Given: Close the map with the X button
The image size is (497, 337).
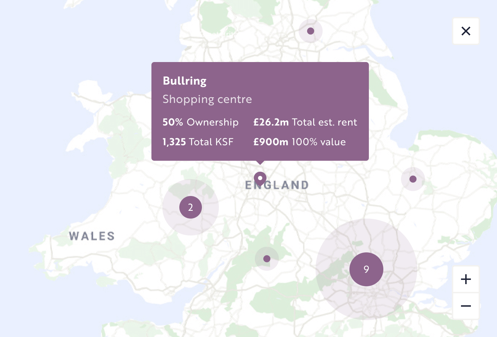Looking at the screenshot, I should click(x=466, y=31).
